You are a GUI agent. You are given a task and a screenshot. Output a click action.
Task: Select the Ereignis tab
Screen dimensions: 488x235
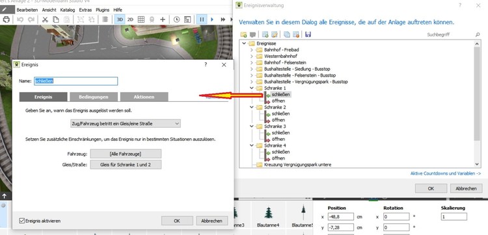pyautogui.click(x=43, y=97)
